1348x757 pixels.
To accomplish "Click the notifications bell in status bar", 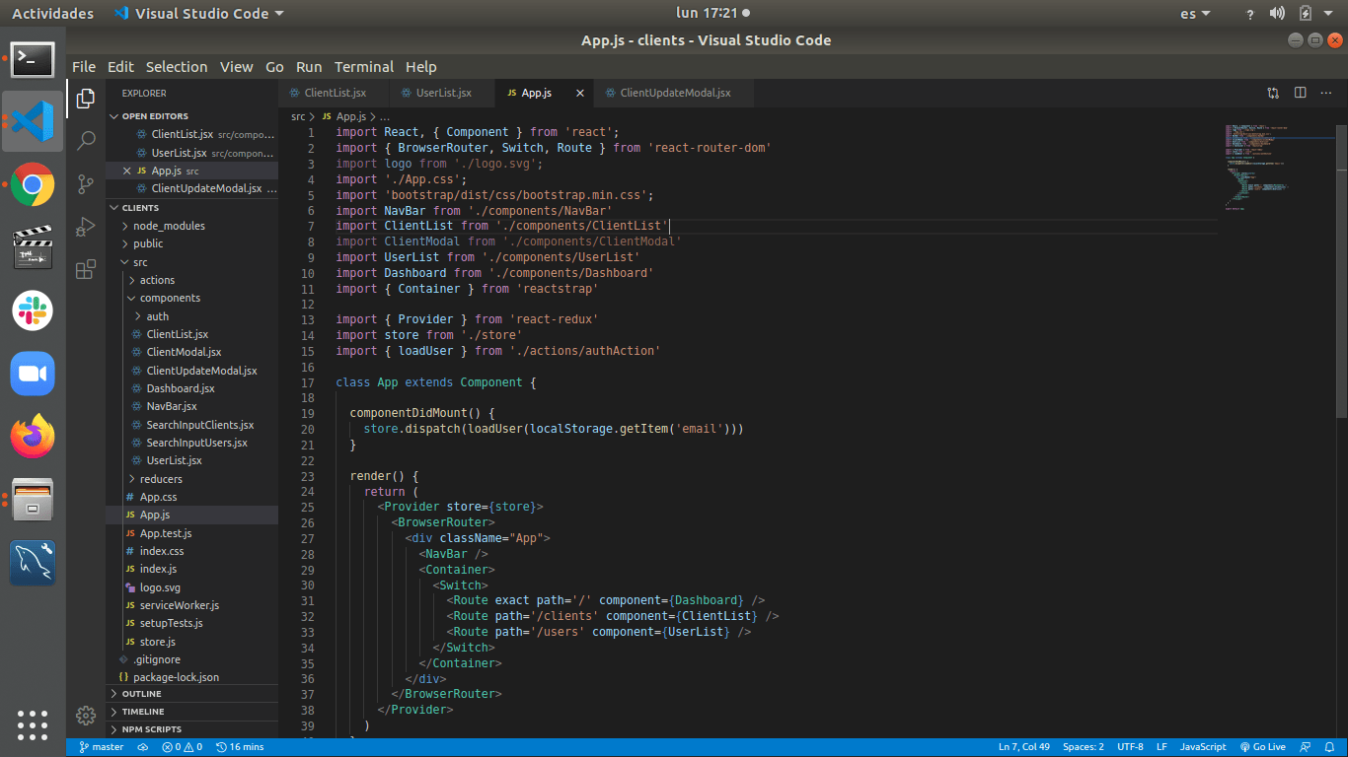I will point(1330,747).
